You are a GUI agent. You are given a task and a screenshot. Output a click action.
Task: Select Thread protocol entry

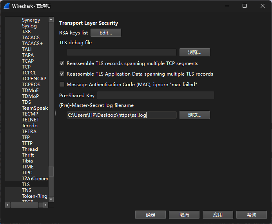[30, 149]
